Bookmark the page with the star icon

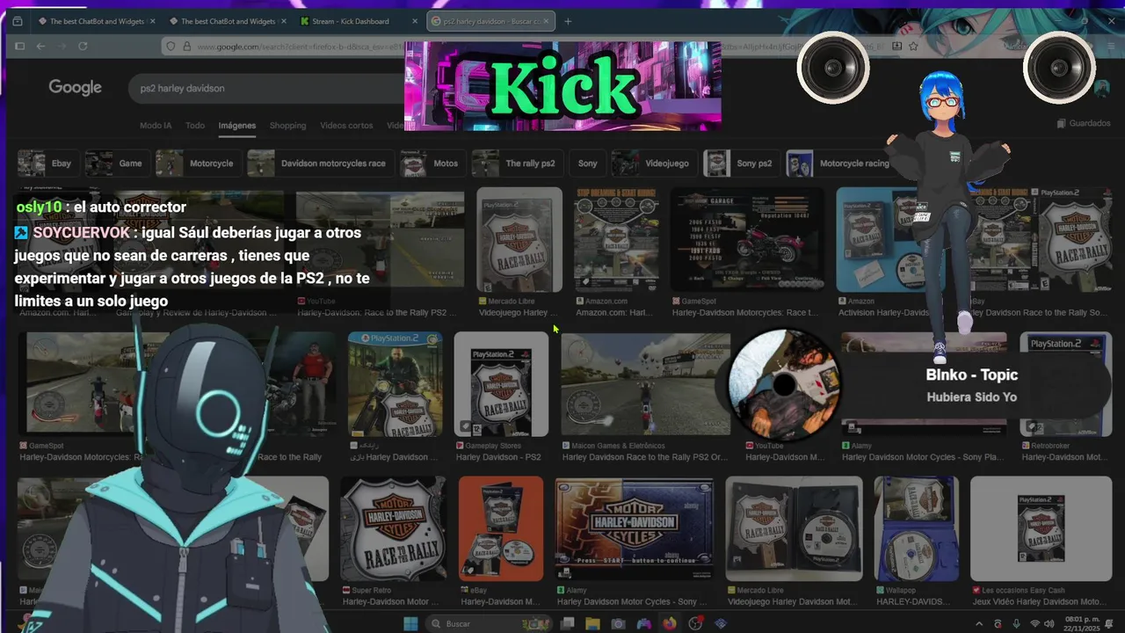click(913, 46)
